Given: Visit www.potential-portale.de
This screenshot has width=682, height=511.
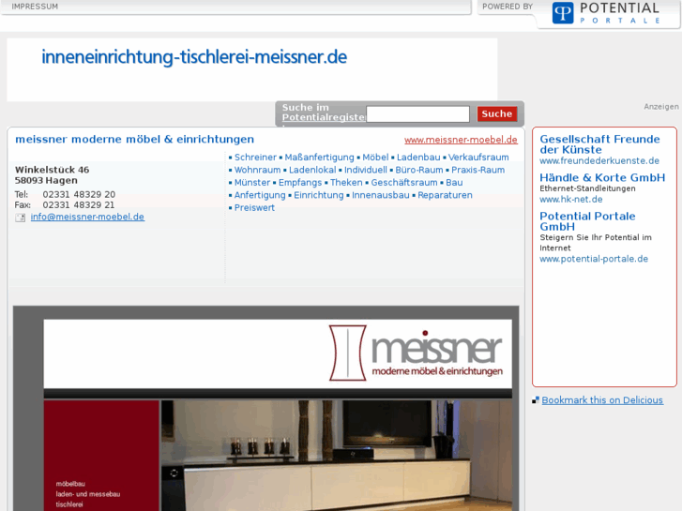Looking at the screenshot, I should [594, 259].
